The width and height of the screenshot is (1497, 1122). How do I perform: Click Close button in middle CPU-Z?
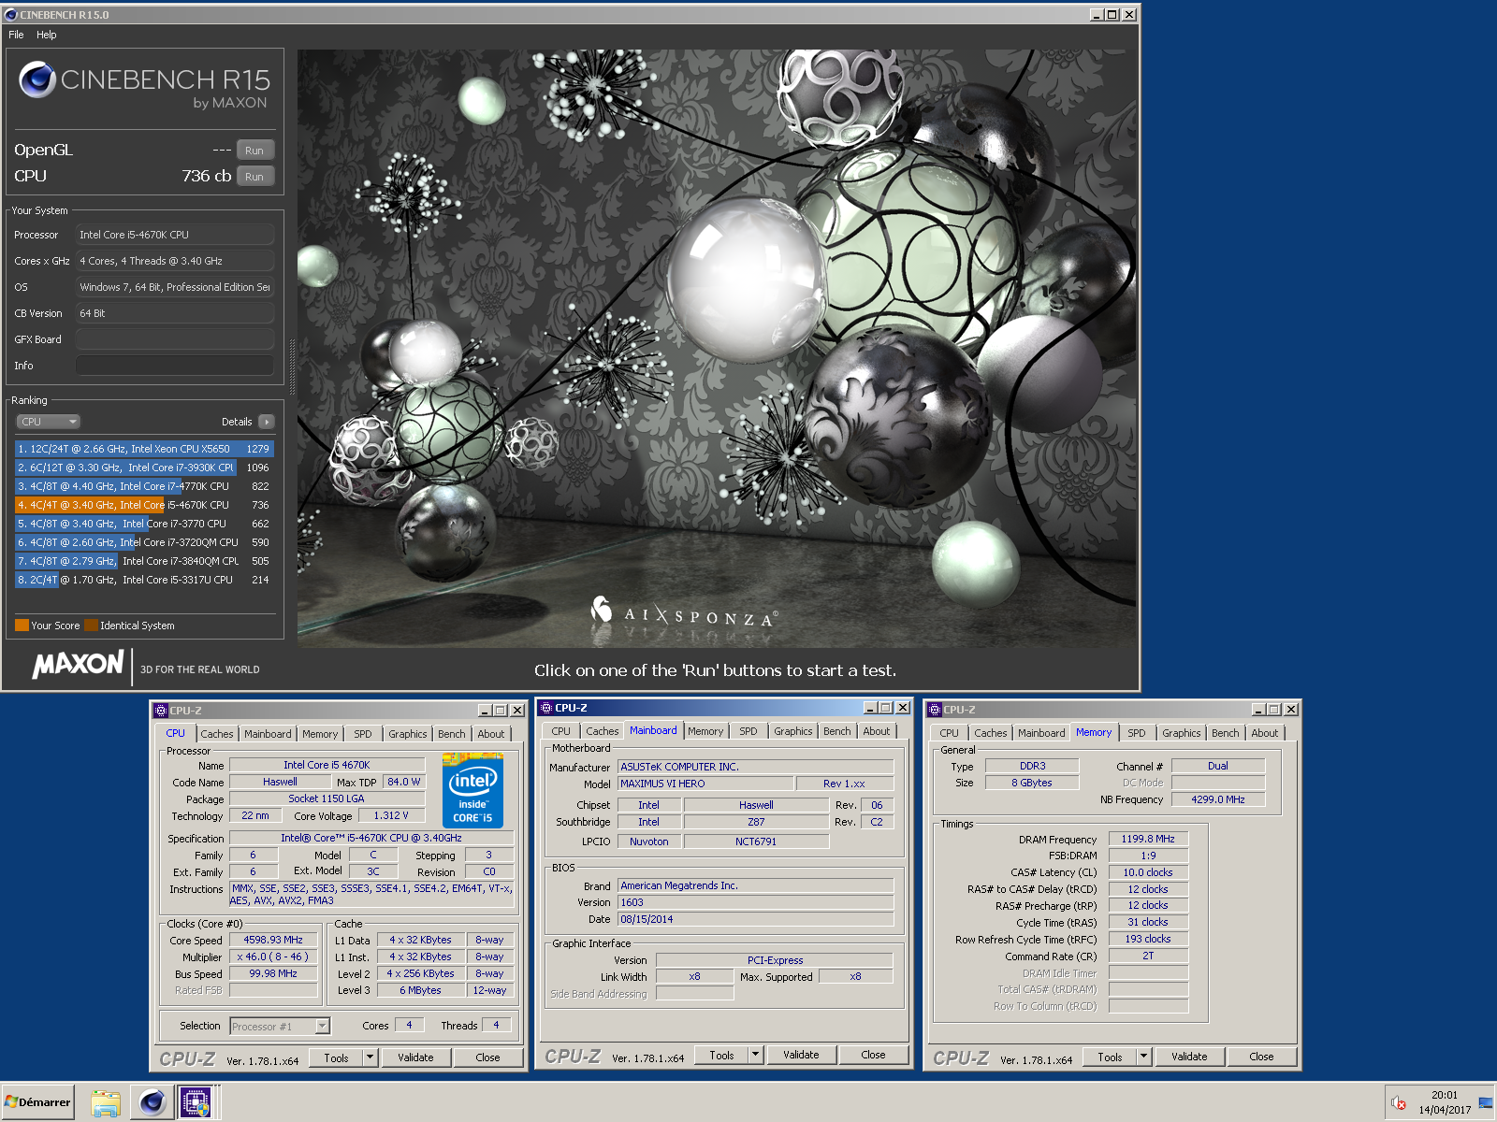click(873, 1055)
